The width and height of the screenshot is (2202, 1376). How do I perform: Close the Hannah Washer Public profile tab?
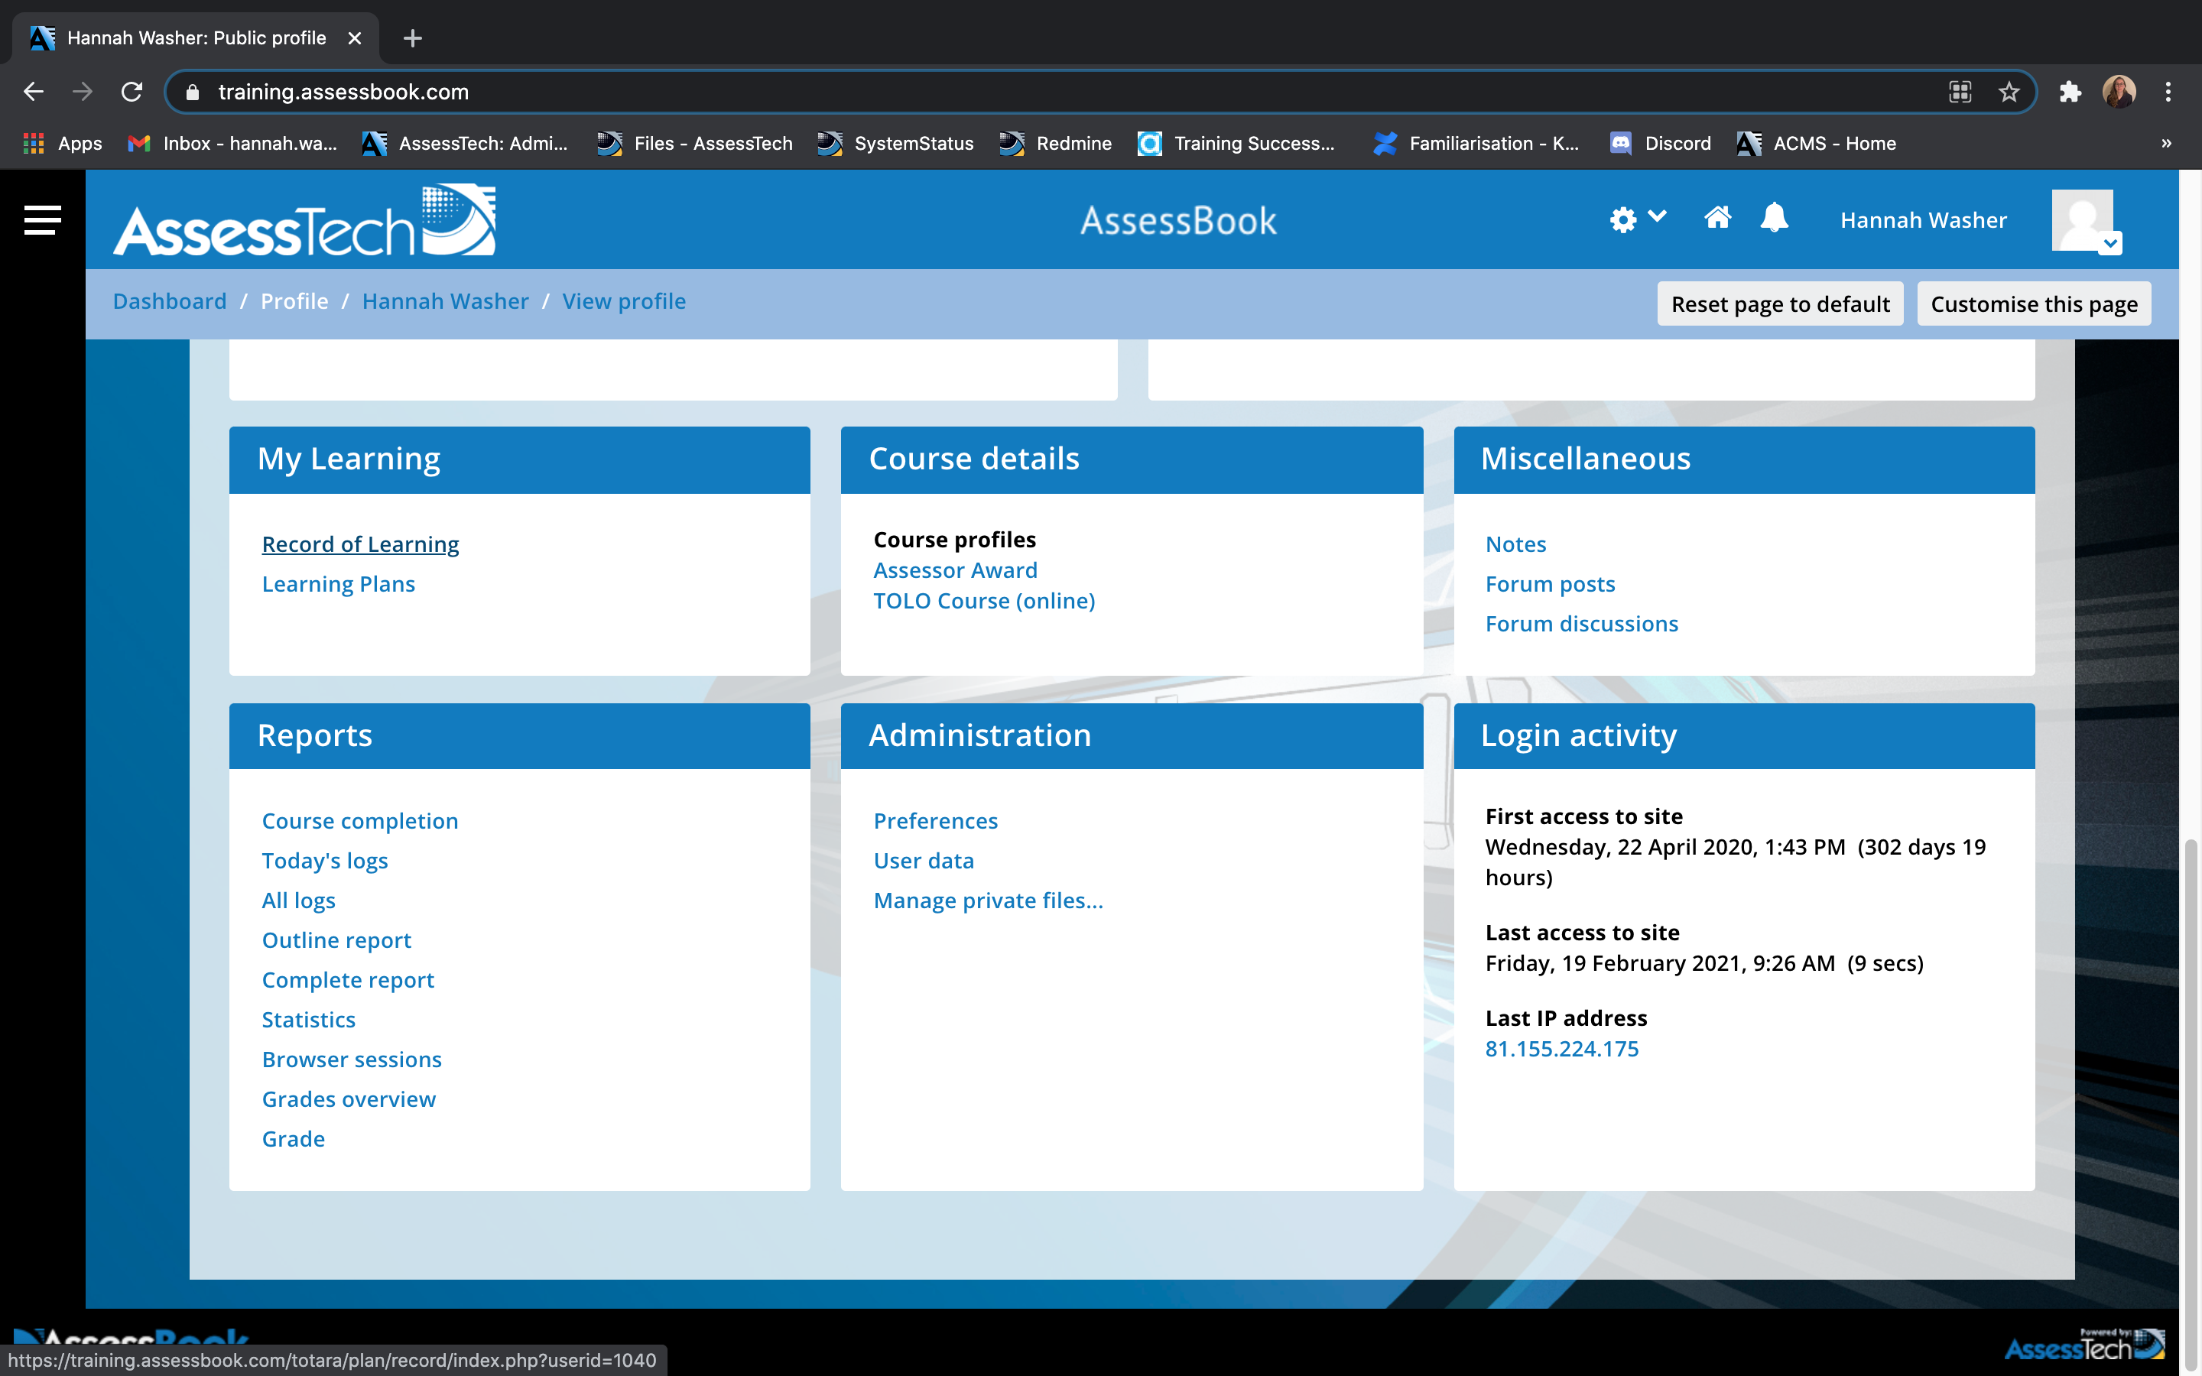point(355,38)
